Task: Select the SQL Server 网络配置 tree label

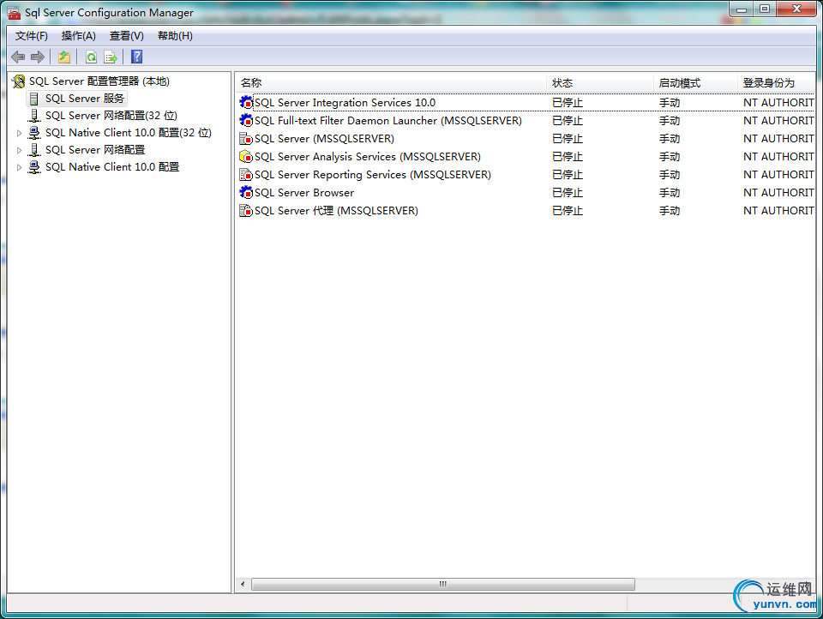Action: (x=95, y=150)
